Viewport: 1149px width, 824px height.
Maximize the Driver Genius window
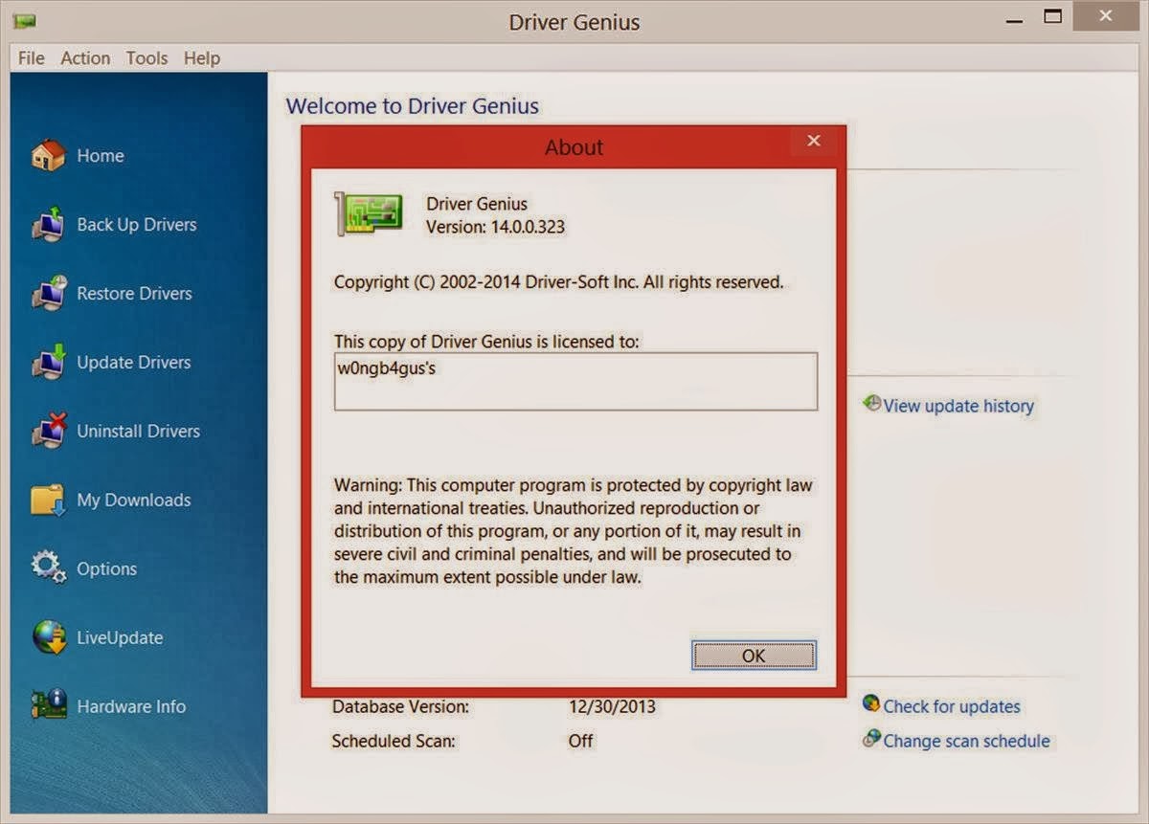click(1053, 17)
